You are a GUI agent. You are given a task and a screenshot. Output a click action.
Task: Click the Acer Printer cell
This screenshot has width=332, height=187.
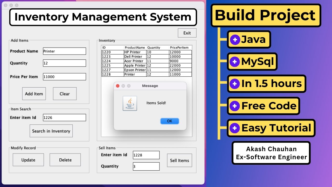(135, 61)
